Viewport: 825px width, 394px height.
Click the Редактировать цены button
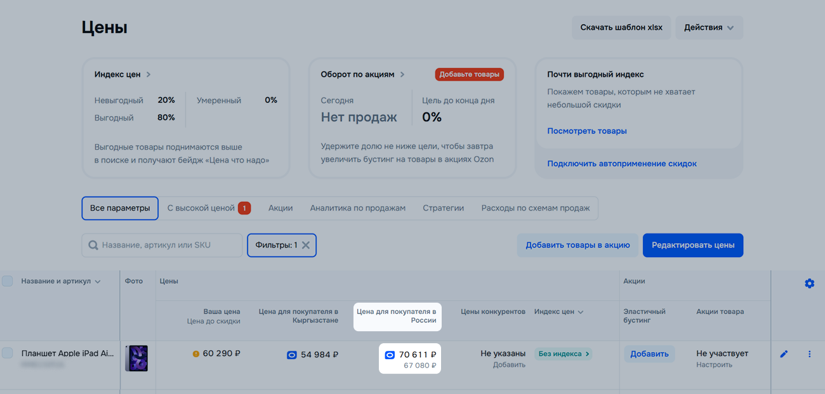[692, 246]
